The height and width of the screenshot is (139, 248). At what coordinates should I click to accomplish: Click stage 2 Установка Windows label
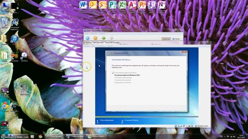point(132,120)
